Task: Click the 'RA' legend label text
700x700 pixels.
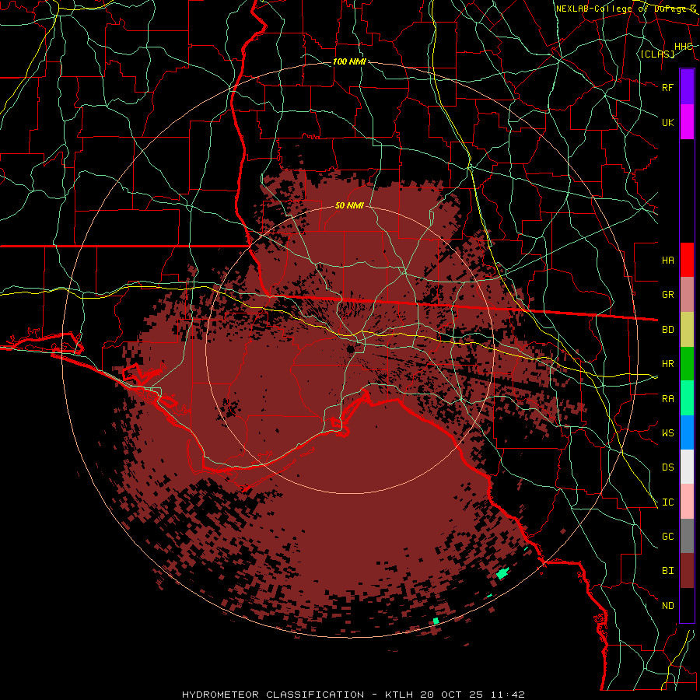Action: click(x=668, y=399)
